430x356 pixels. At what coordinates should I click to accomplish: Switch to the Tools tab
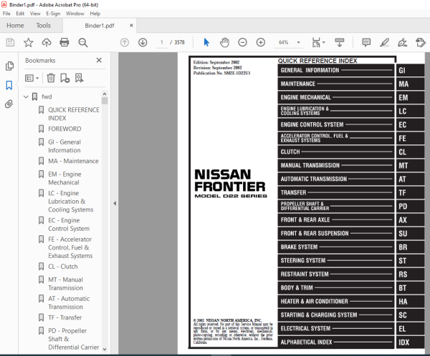tap(43, 26)
